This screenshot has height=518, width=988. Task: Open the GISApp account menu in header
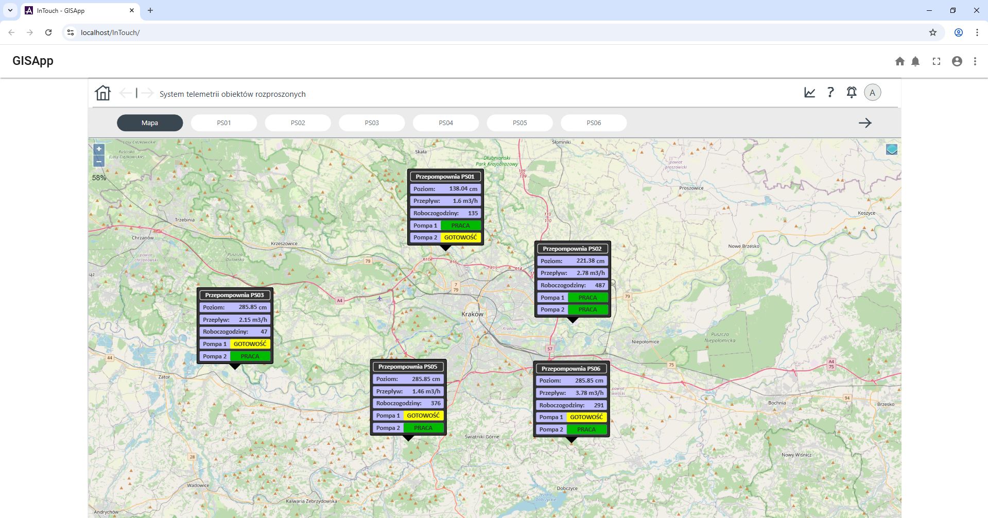[957, 61]
